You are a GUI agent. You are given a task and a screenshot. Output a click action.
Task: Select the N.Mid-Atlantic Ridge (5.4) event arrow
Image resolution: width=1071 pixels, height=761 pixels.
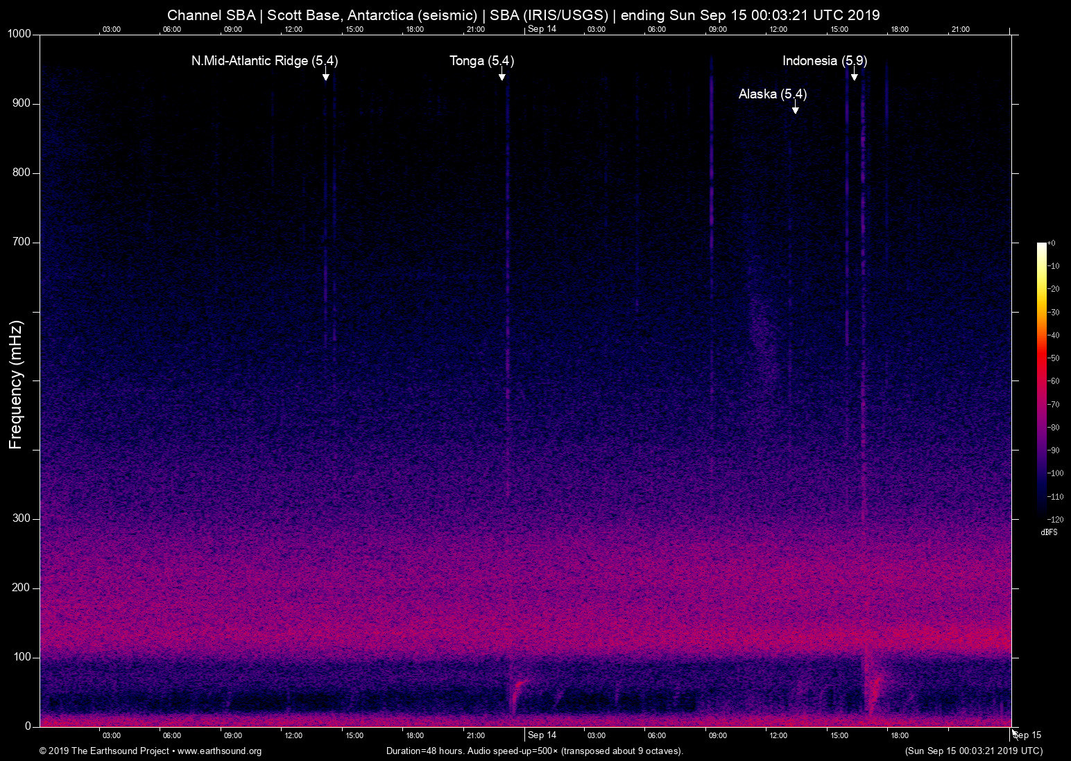326,76
